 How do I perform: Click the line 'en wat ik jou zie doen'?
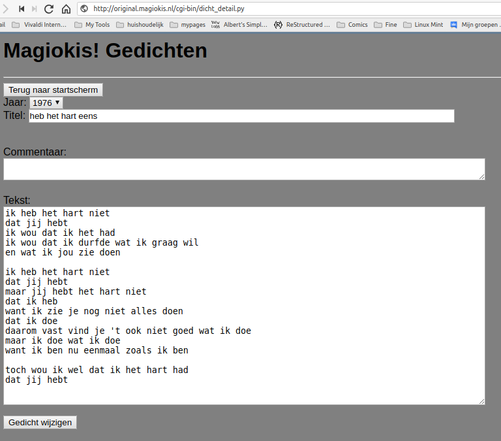coord(63,252)
